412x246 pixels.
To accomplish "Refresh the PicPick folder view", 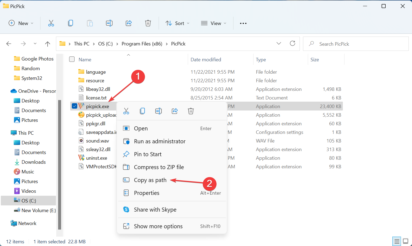I will 293,44.
